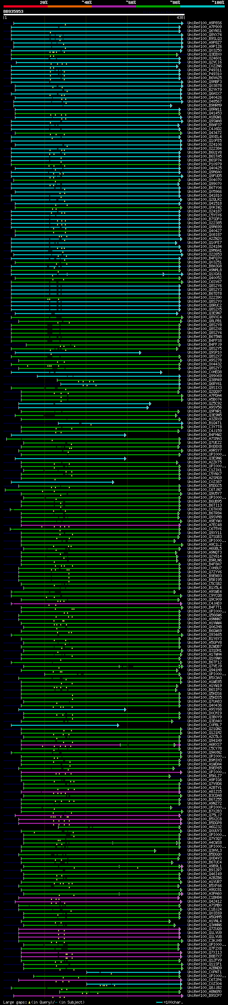Viewport: 228px width, 1005px height.
Task: Click the UniRef100_Q3E9N6 label
Action: (204, 458)
